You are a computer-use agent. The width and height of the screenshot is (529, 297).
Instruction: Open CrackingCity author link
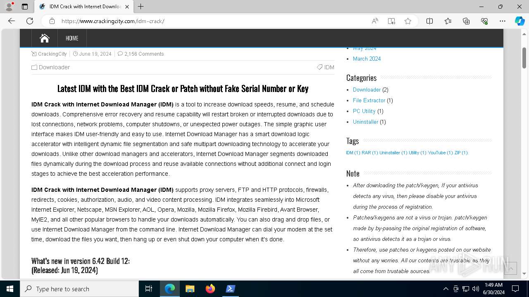pyautogui.click(x=52, y=54)
